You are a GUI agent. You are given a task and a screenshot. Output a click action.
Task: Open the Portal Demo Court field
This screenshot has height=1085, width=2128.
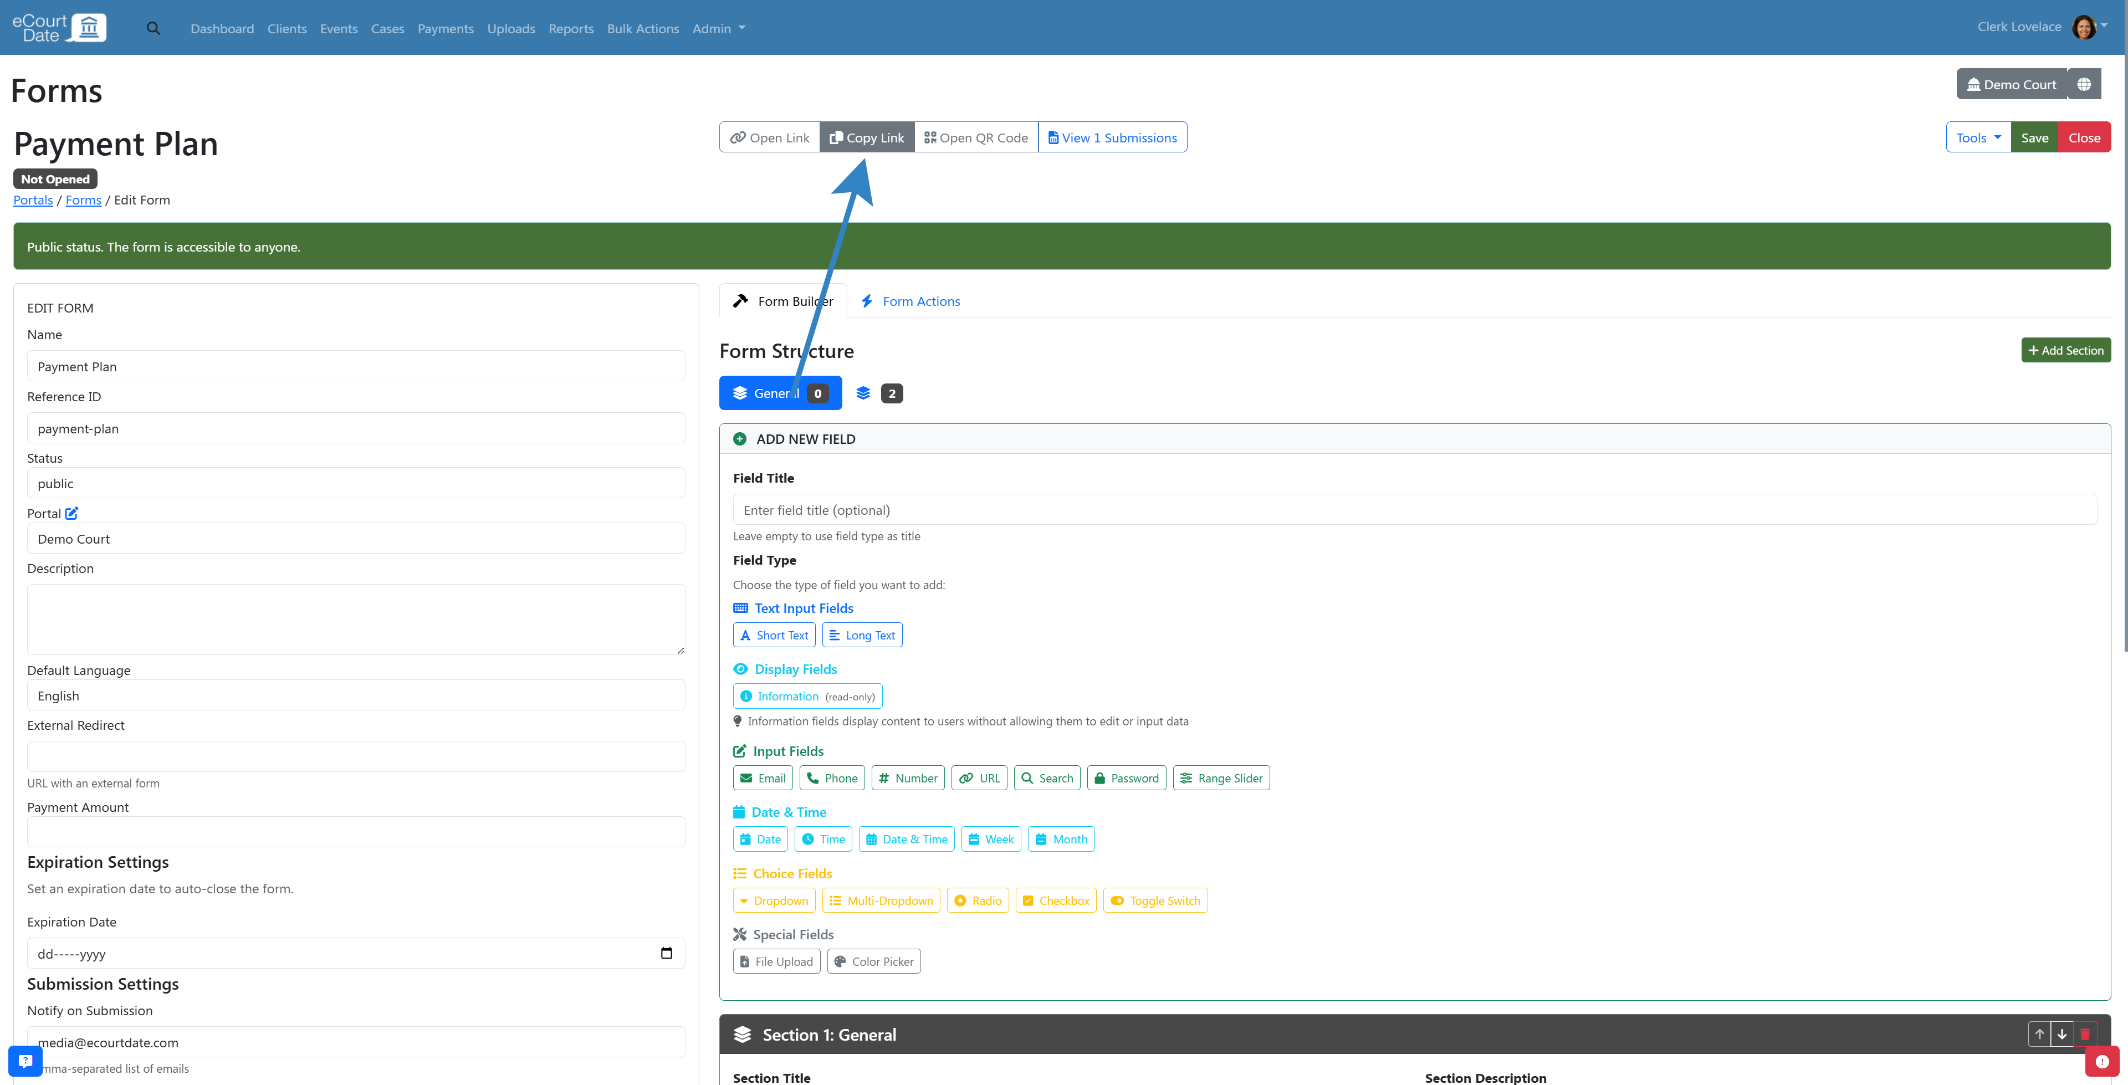(x=356, y=538)
